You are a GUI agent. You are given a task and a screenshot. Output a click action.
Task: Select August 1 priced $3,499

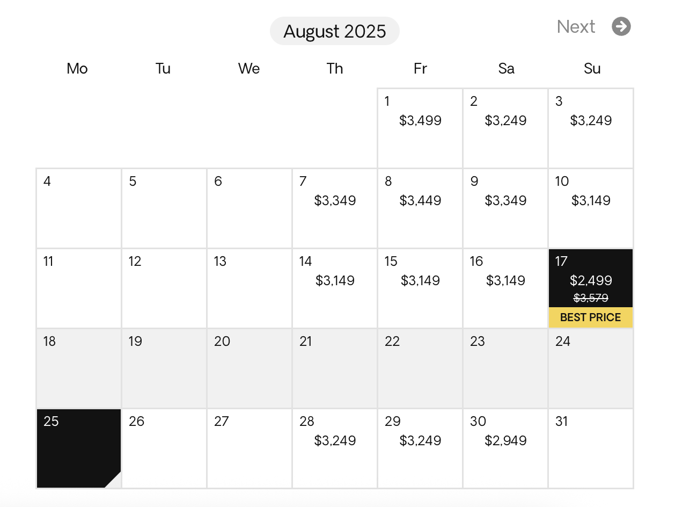[420, 128]
